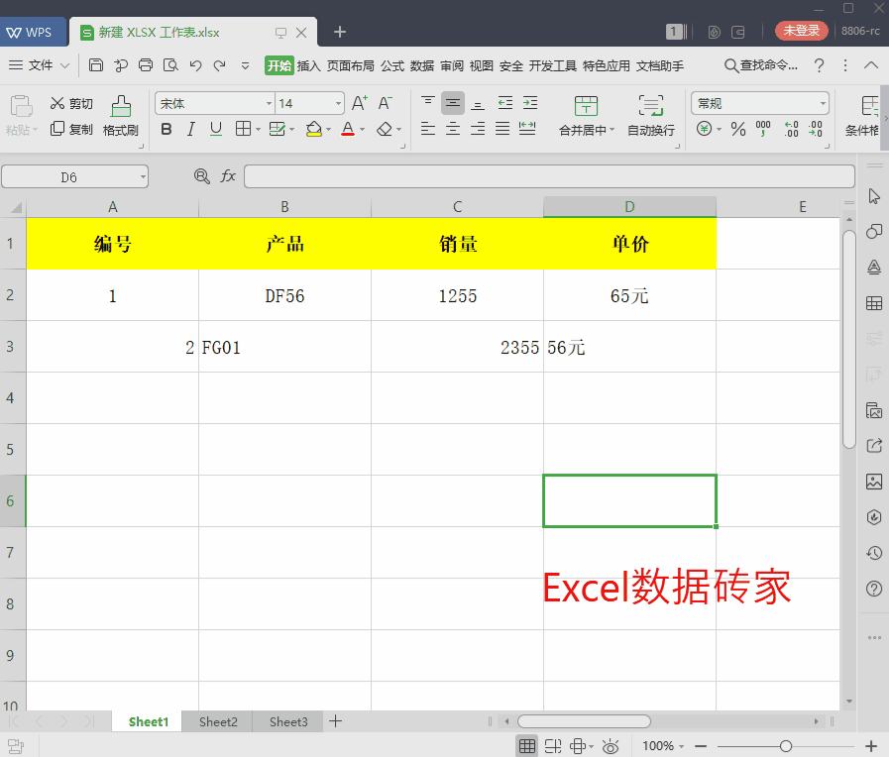Image resolution: width=889 pixels, height=757 pixels.
Task: Click Merge and Center (合并居中)
Action: (x=586, y=116)
